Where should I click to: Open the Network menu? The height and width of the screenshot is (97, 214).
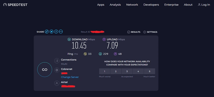[132, 5]
